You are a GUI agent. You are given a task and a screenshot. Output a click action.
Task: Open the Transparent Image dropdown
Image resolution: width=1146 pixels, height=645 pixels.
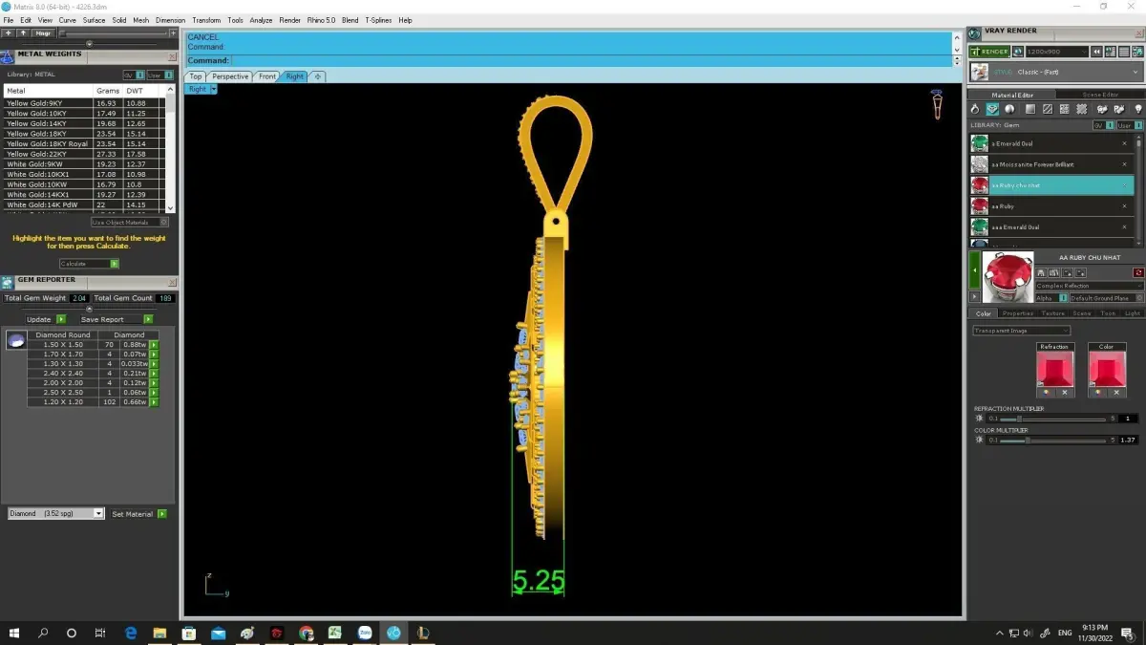tap(1021, 331)
